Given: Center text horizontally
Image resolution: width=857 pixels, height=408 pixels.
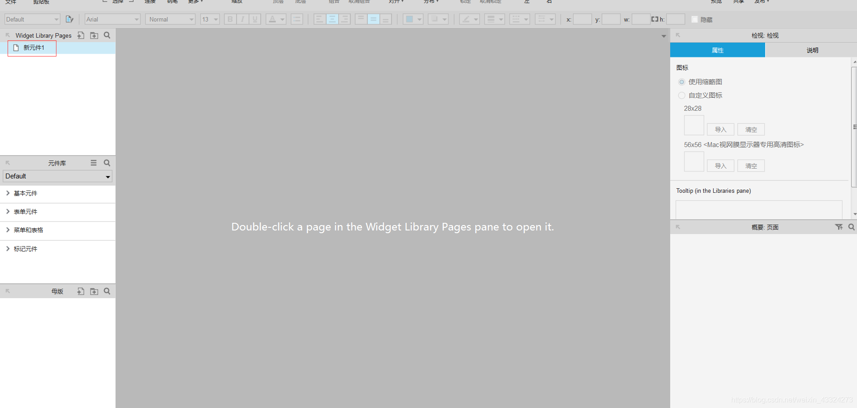Looking at the screenshot, I should point(332,19).
